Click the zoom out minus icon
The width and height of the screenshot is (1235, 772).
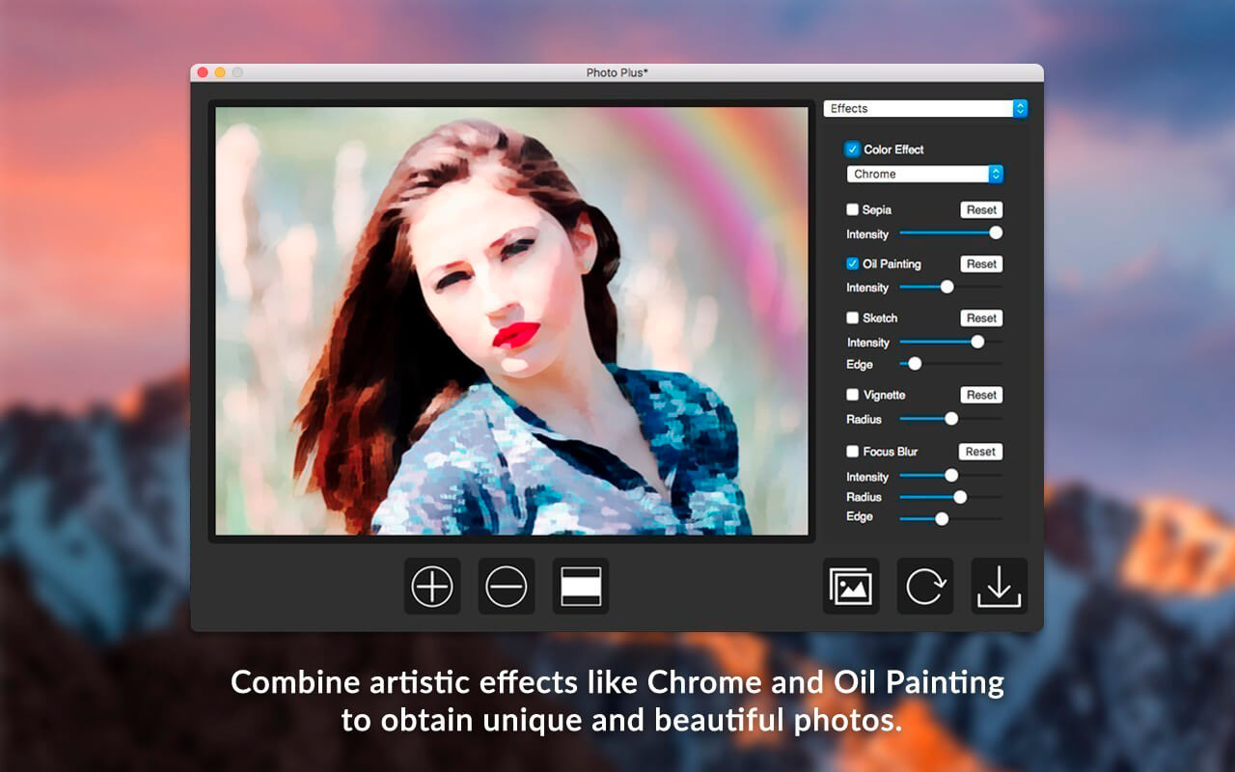tap(507, 586)
